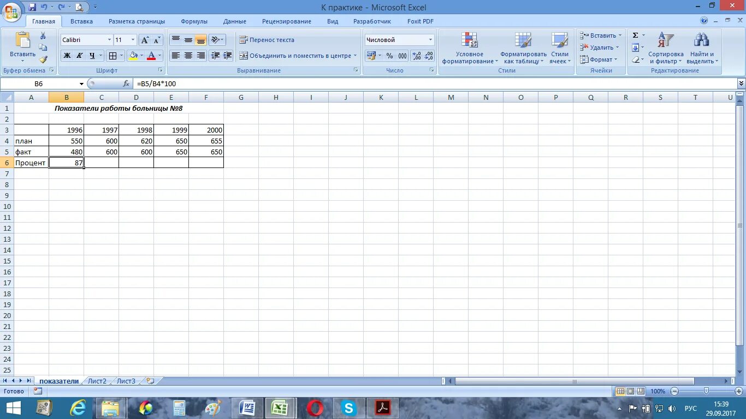Screen dimensions: 746x419
Task: Toggle middle vertical alignment
Action: [x=188, y=40]
